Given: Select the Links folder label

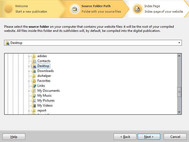Looking at the screenshot, I should 41,86.
